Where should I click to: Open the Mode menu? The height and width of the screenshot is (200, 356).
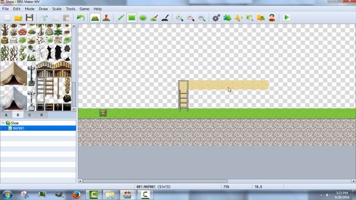coord(29,9)
